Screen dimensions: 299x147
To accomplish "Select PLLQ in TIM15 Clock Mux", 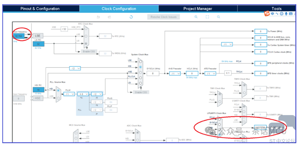I will click(244, 93).
